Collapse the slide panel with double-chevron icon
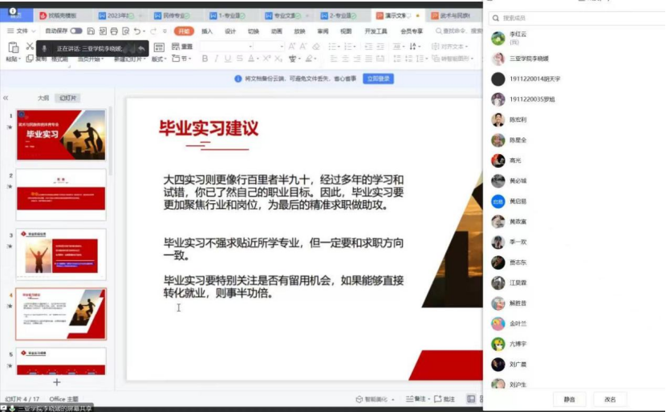666x412 pixels. [x=6, y=97]
